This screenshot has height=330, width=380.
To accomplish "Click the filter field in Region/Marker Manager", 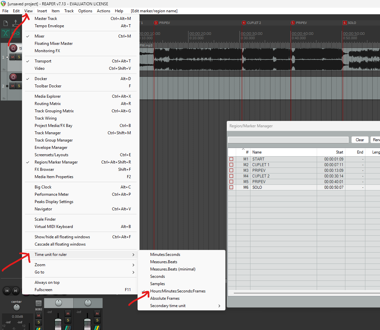I will tap(288, 140).
